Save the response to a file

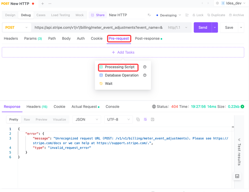153,119
